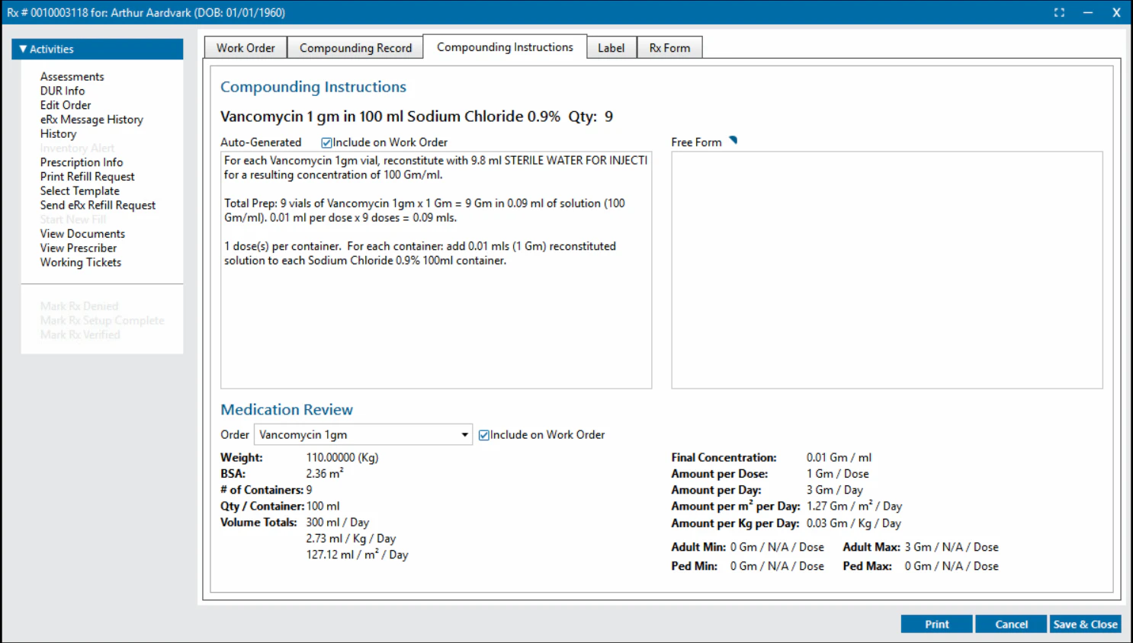1133x643 pixels.
Task: Open Prescription Info from Activities
Action: [82, 162]
